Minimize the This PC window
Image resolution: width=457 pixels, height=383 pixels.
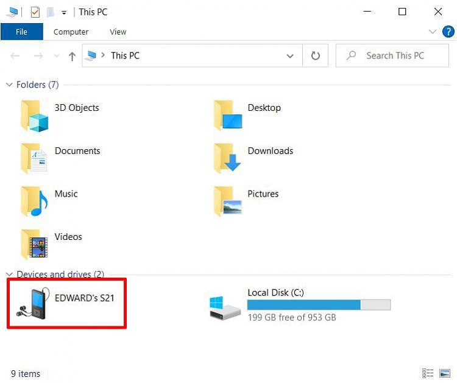(x=367, y=12)
